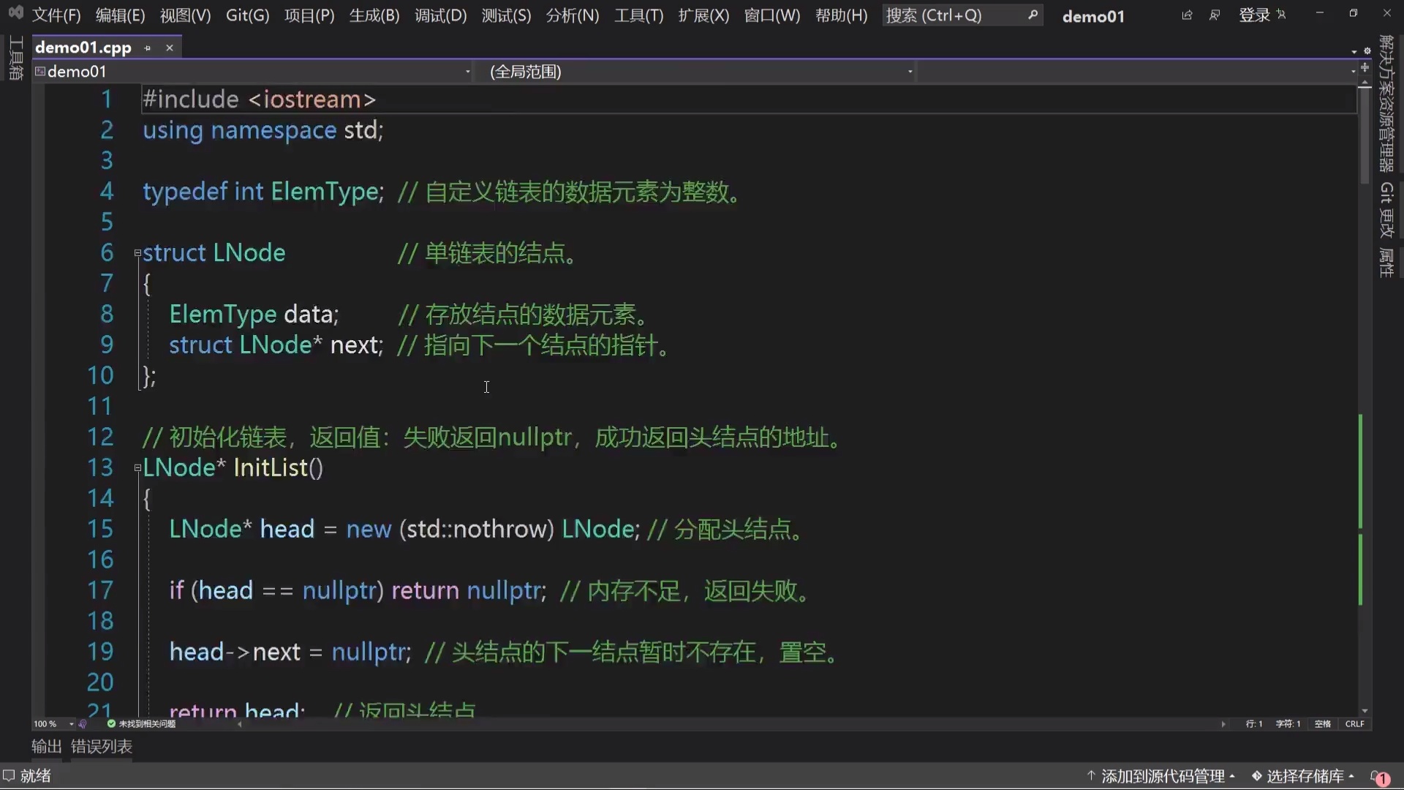Collapse the struct LNode code block
The width and height of the screenshot is (1404, 790).
point(137,253)
